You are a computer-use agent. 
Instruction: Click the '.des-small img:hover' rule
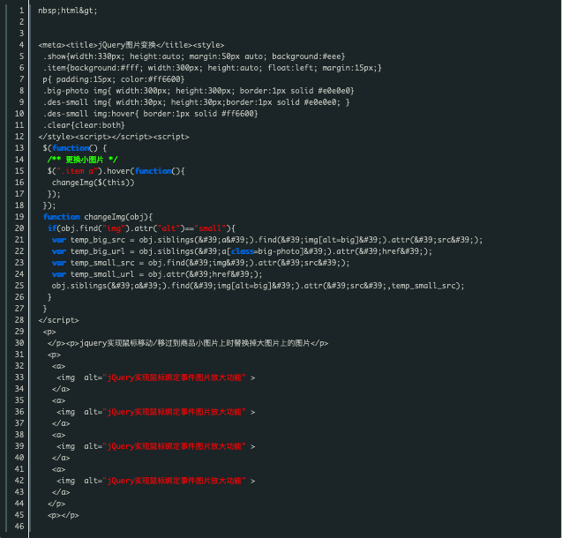(151, 114)
